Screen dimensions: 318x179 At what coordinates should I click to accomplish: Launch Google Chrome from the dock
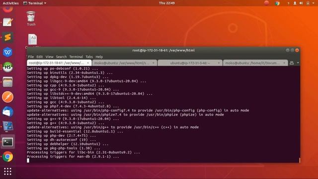8,157
